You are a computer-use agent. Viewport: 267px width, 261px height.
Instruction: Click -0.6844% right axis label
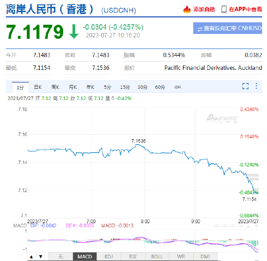point(249,216)
